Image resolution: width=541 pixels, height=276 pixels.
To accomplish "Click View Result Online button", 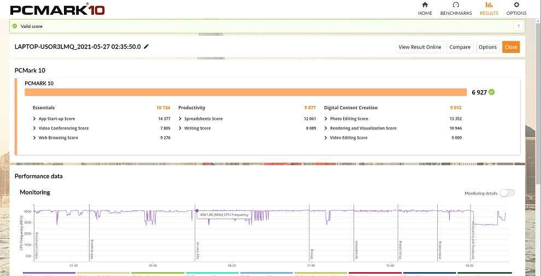I will tap(420, 47).
